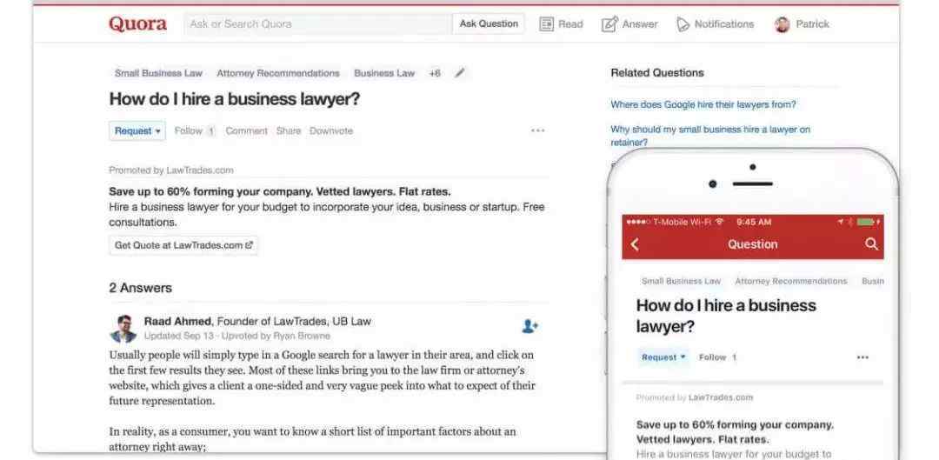This screenshot has height=460, width=939.
Task: Open Why should my small business hire a lawyer on retainer
Action: tap(710, 136)
